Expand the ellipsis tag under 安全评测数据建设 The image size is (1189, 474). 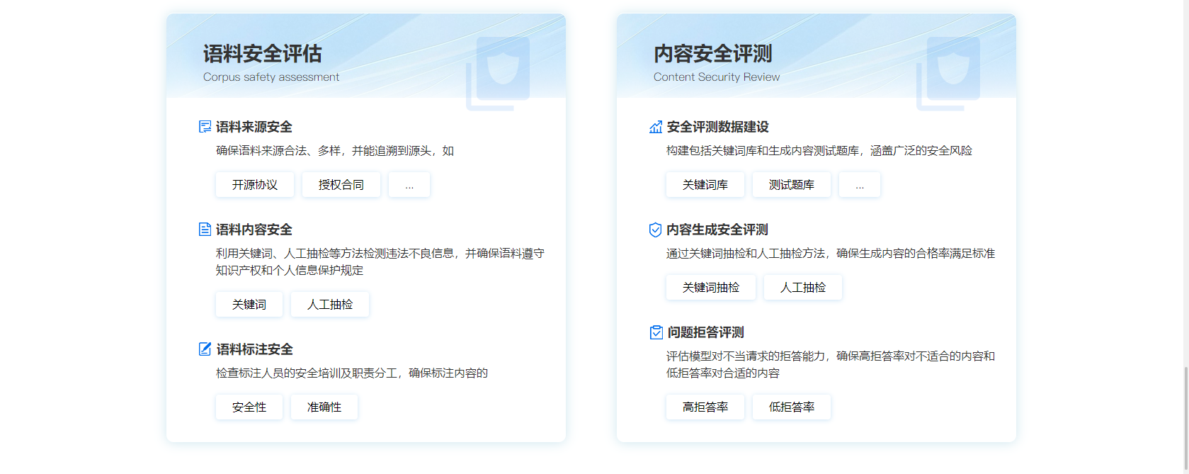tap(860, 185)
